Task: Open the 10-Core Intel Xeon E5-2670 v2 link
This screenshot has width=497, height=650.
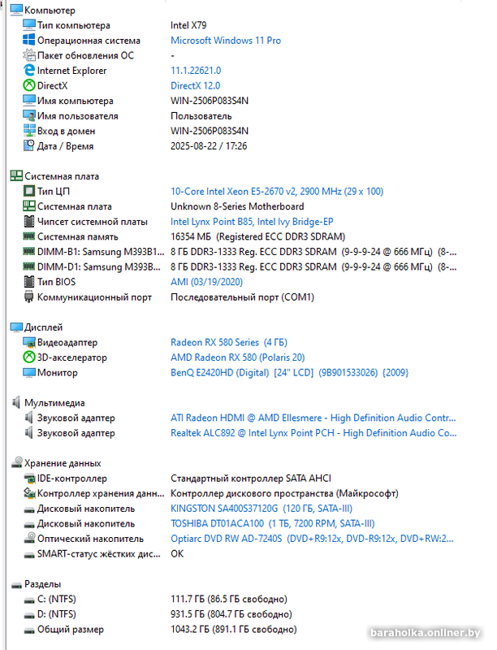Action: coord(277,191)
